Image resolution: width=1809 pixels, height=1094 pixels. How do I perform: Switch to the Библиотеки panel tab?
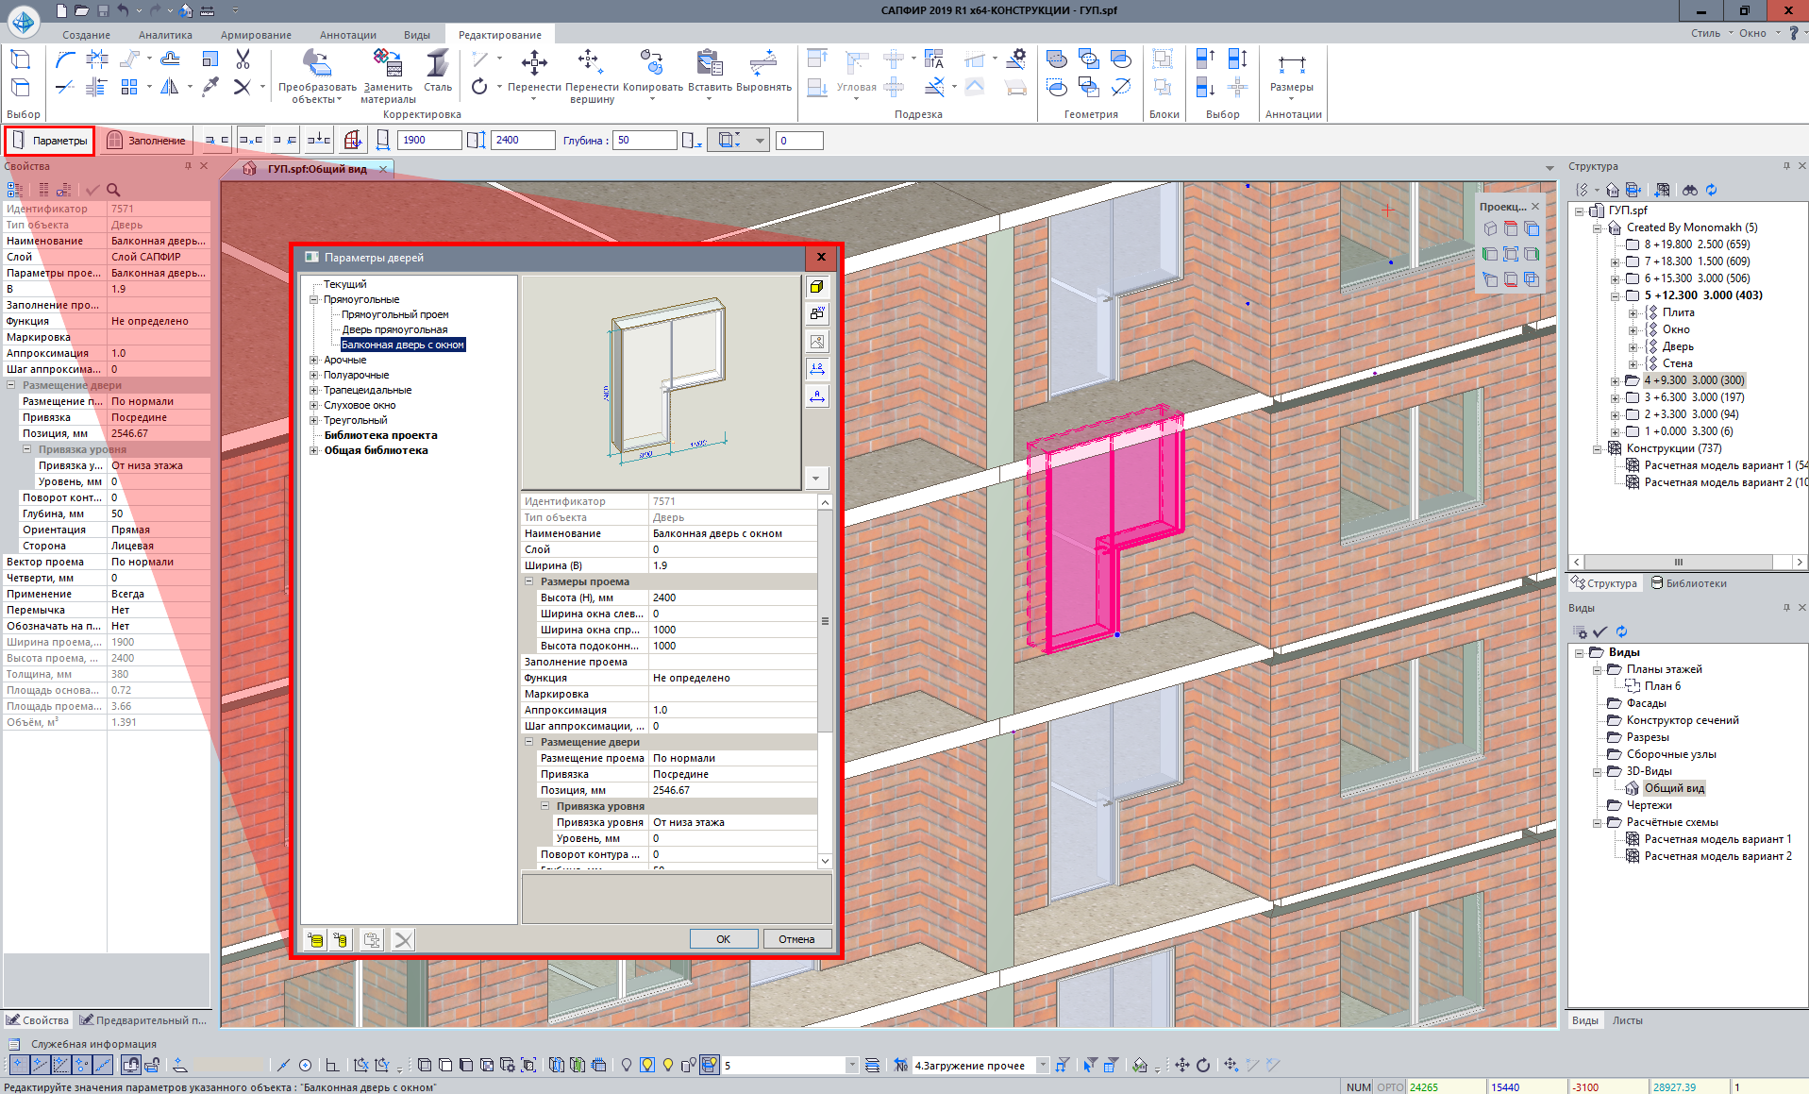point(1689,583)
